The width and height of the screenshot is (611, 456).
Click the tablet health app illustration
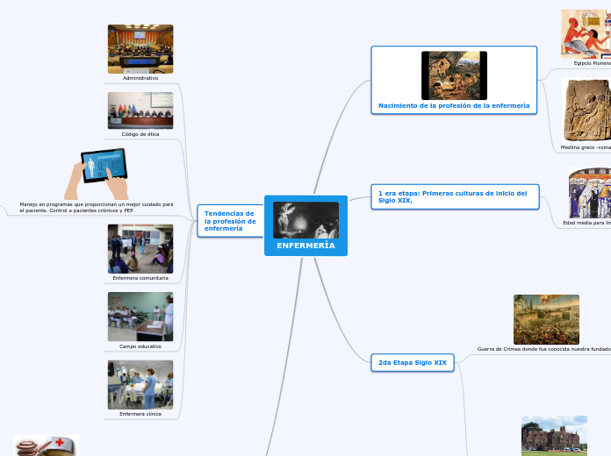point(97,174)
